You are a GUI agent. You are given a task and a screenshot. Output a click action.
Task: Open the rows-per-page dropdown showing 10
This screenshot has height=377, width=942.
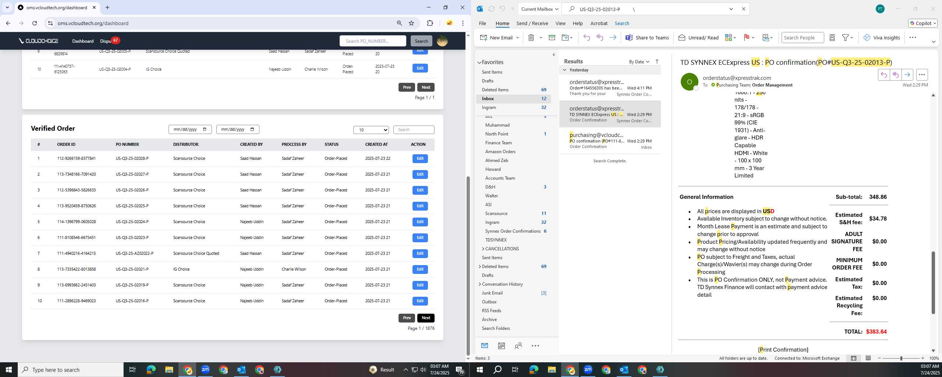371,130
